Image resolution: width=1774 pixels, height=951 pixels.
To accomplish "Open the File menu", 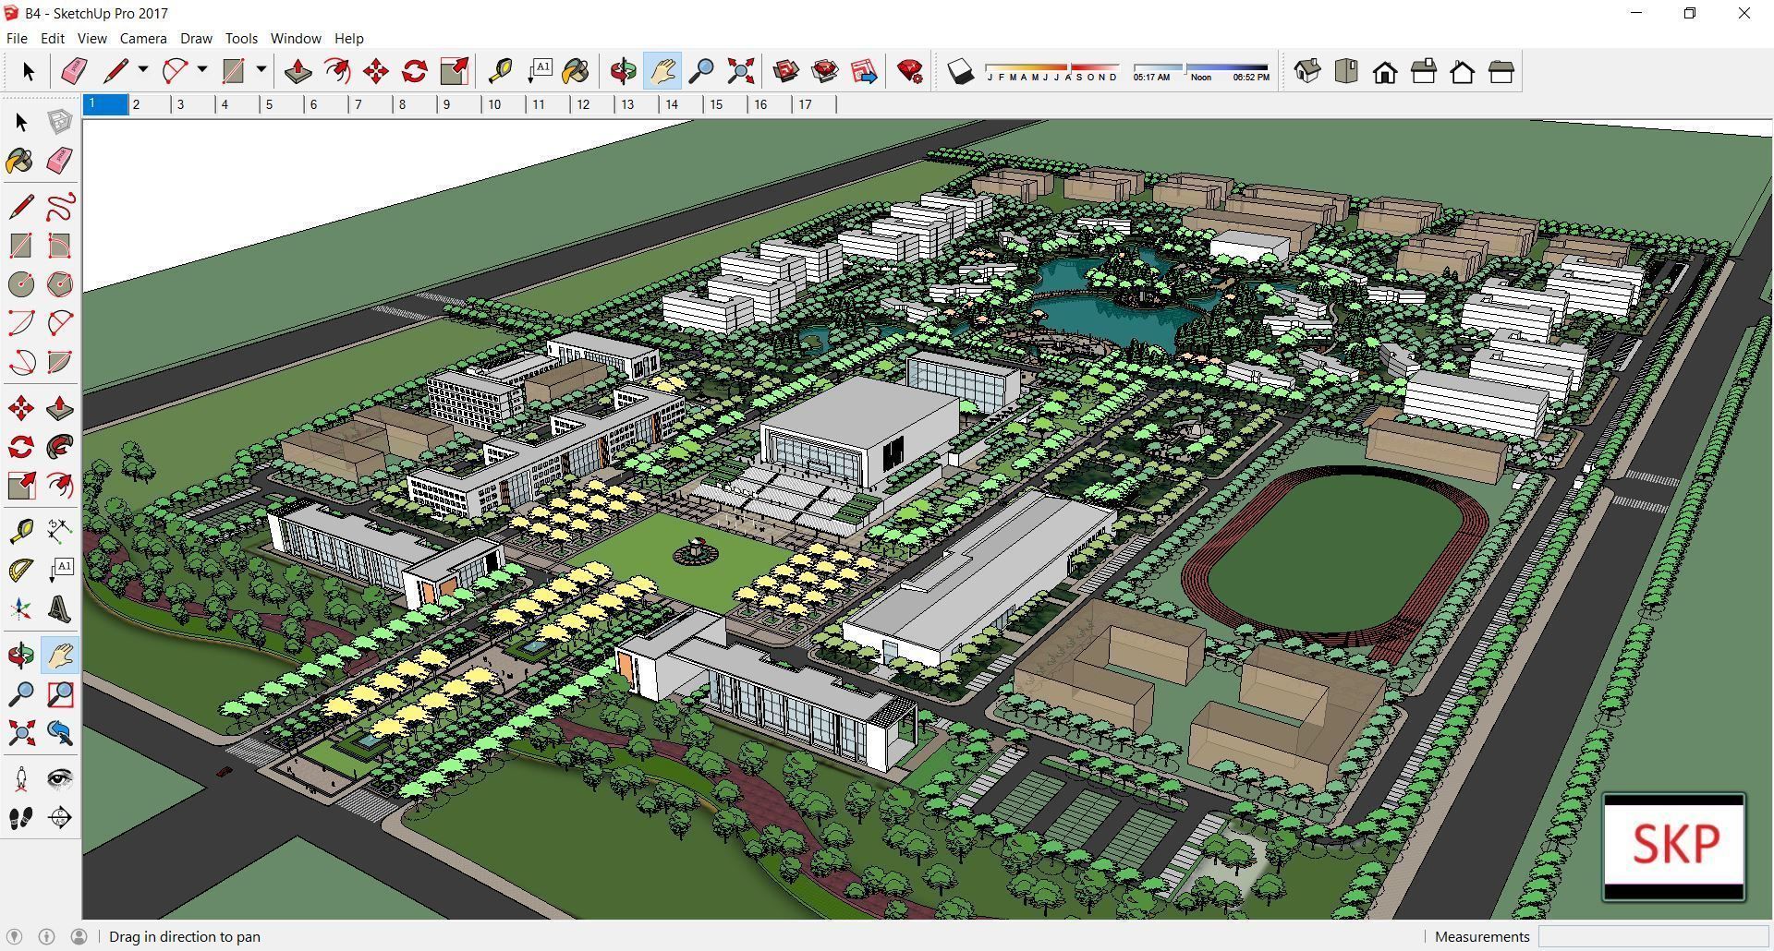I will [17, 38].
